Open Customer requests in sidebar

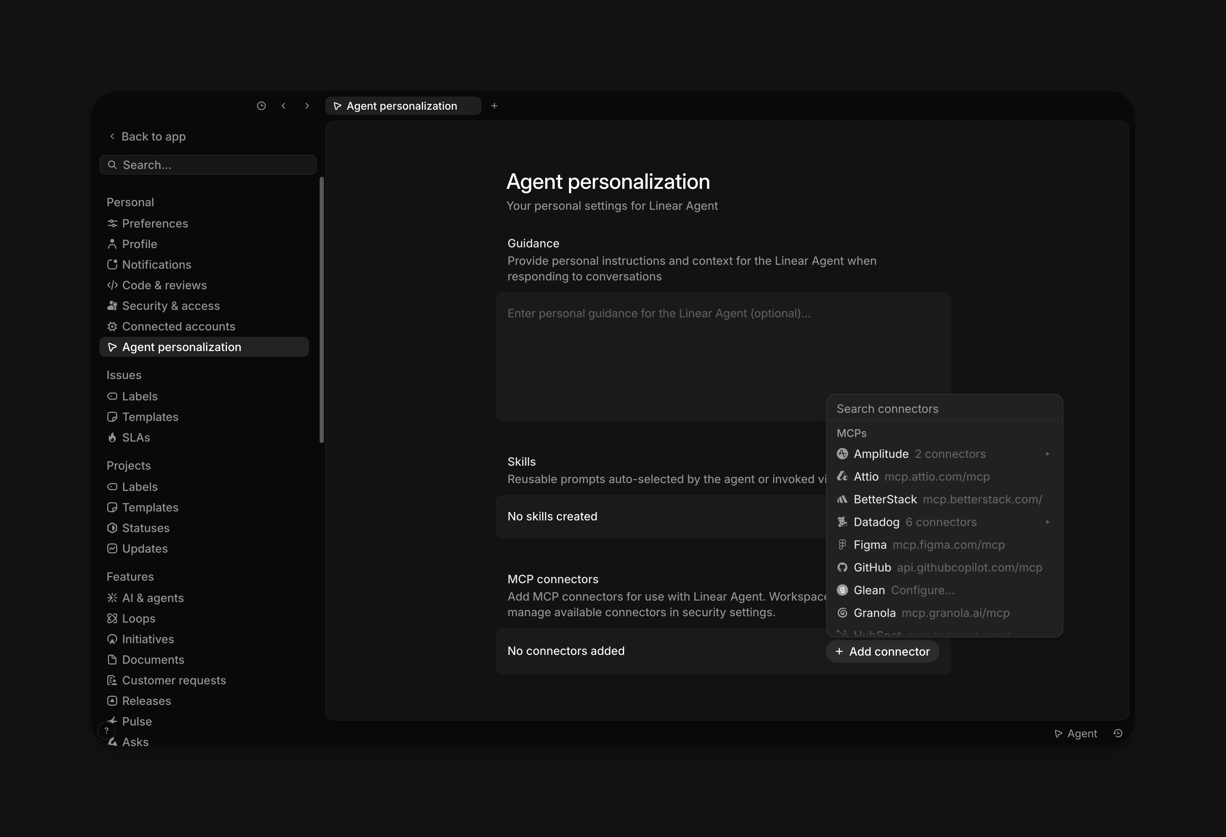pos(204,680)
